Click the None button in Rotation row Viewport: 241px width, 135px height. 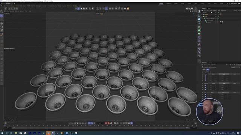pyautogui.click(x=214, y=83)
